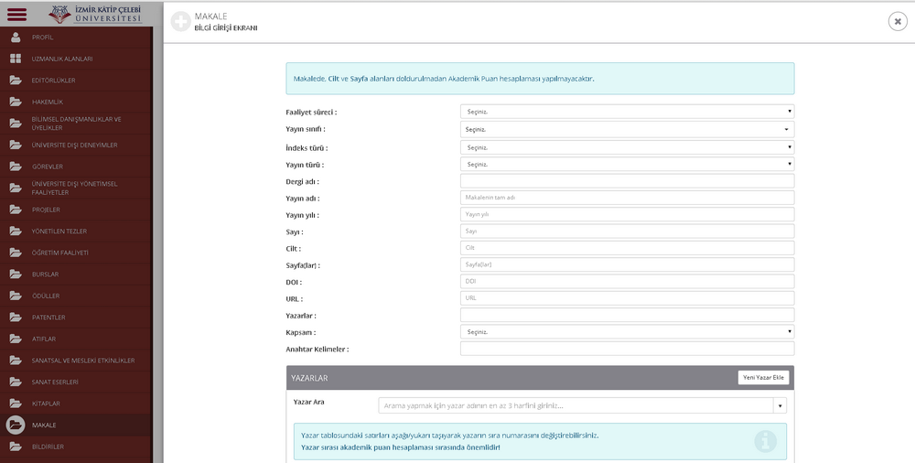
Task: Open the İndeks türü dropdown
Action: (x=628, y=147)
